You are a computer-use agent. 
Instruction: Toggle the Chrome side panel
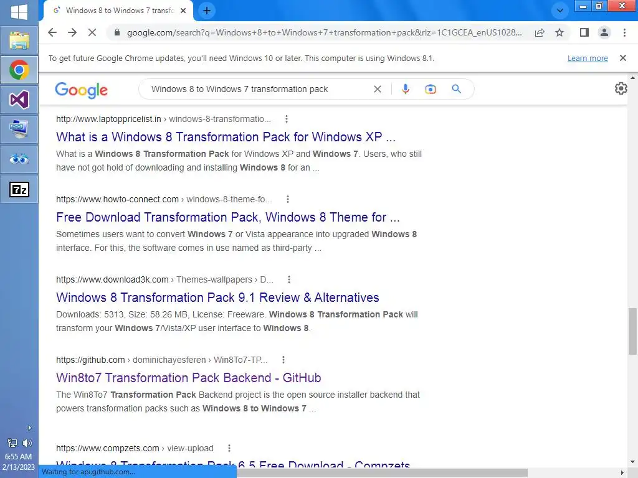(584, 32)
